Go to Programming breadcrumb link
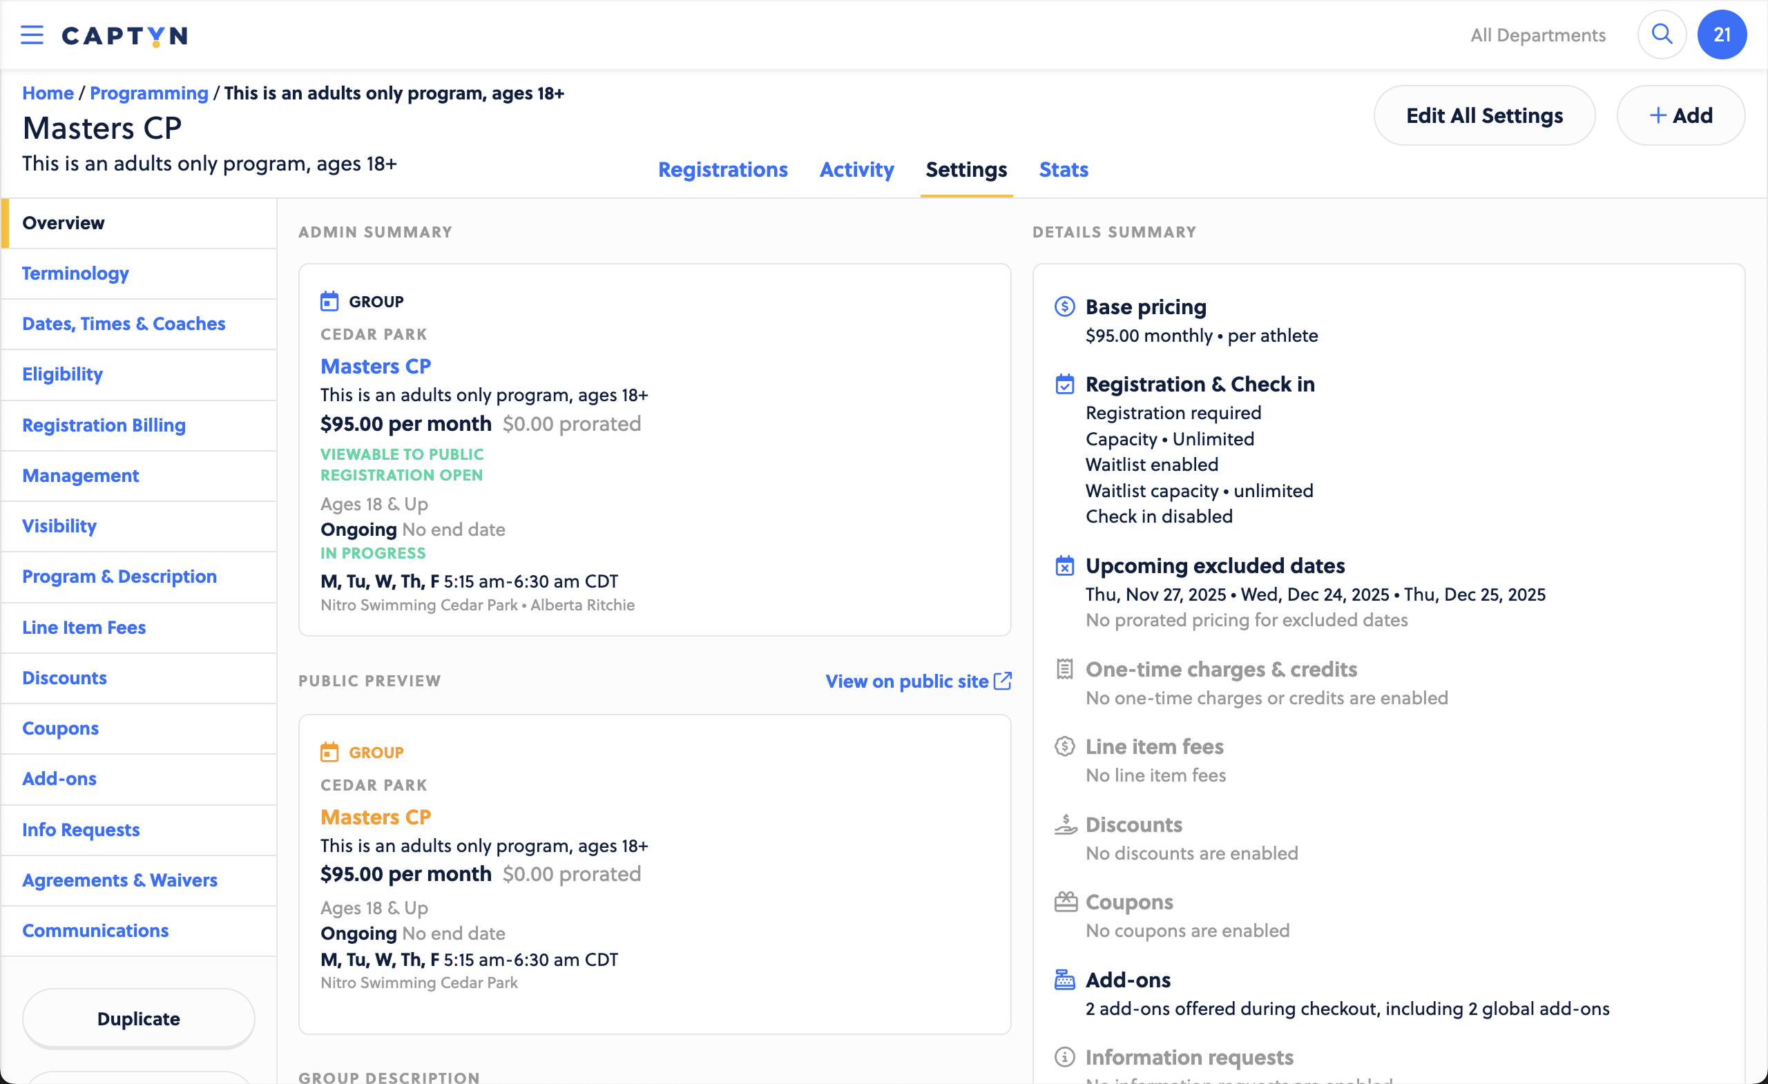 pyautogui.click(x=148, y=93)
